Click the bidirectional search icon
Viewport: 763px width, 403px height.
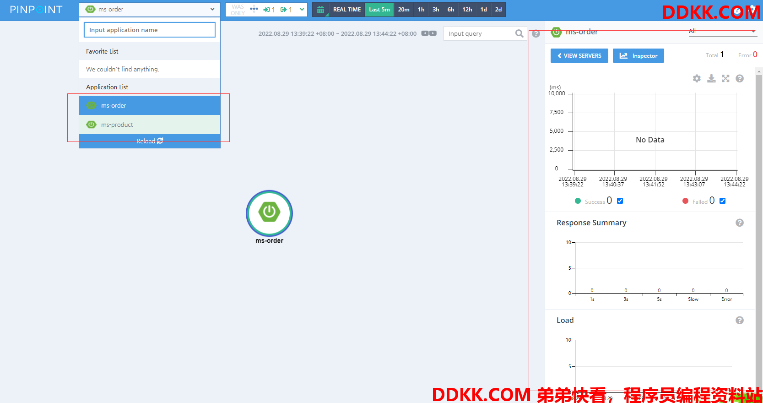coord(254,9)
